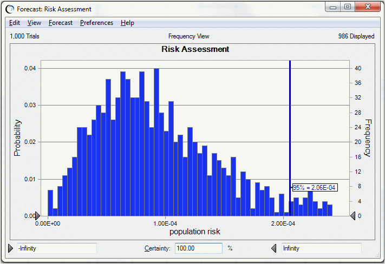Click the 0.01 probability axis value
385x264 pixels.
point(30,179)
